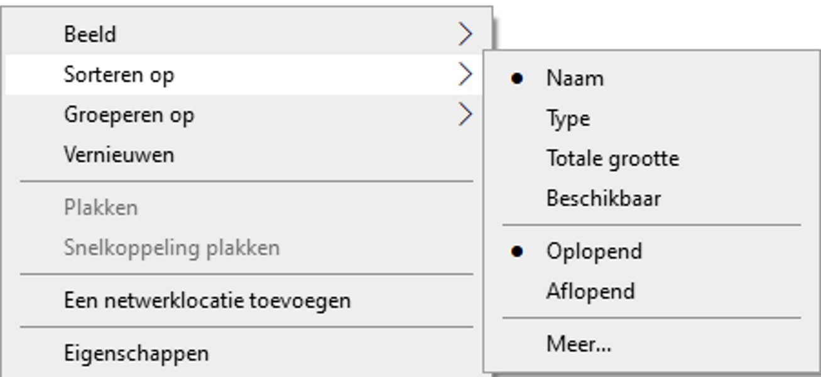This screenshot has height=377, width=821.
Task: Click the greyed-out Plakken item
Action: point(101,208)
